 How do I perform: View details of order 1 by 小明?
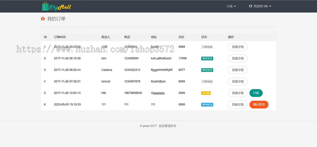point(237,47)
